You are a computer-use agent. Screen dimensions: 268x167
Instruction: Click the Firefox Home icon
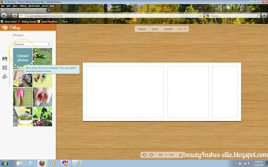264,16
